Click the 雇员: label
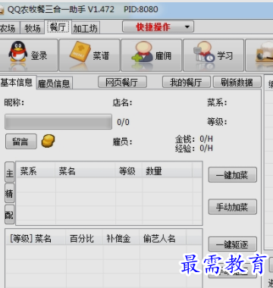The image size is (273, 288). point(123,142)
